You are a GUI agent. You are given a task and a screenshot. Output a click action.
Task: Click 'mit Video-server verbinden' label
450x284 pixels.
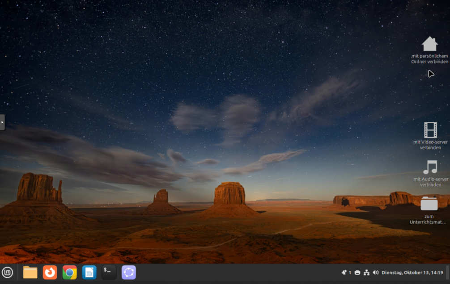(x=430, y=145)
